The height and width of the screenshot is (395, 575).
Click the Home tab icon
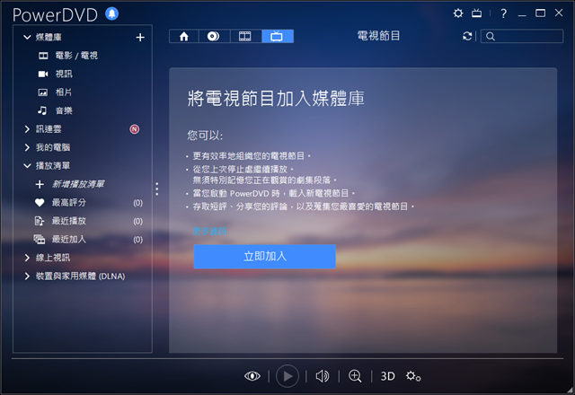[183, 36]
